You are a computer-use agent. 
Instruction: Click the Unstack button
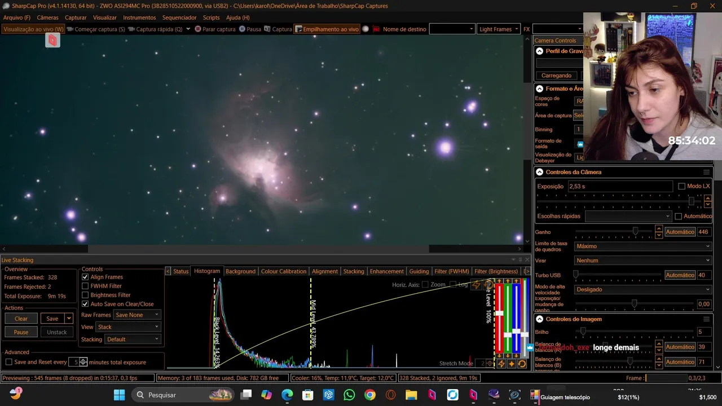(56, 332)
